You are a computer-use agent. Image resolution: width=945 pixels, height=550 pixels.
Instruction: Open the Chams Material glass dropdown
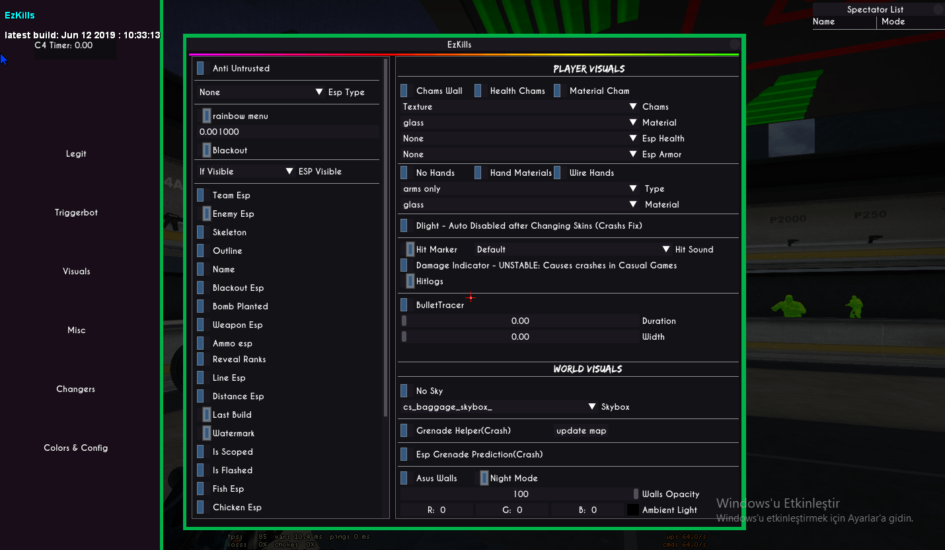[520, 122]
